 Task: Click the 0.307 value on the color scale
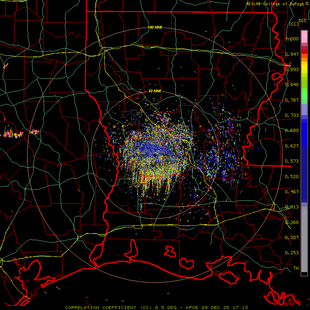292,237
